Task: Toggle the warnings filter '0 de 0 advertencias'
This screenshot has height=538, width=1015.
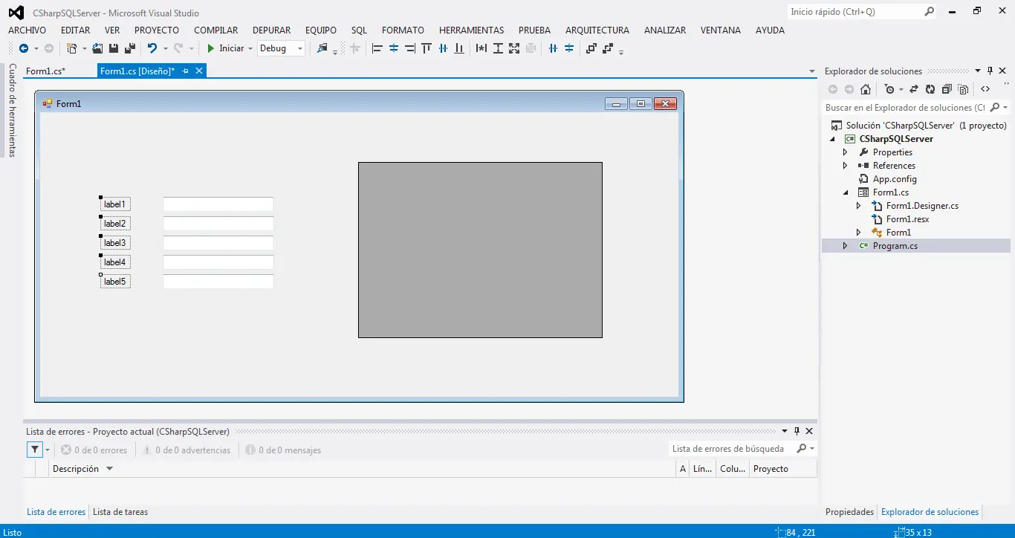Action: [187, 450]
